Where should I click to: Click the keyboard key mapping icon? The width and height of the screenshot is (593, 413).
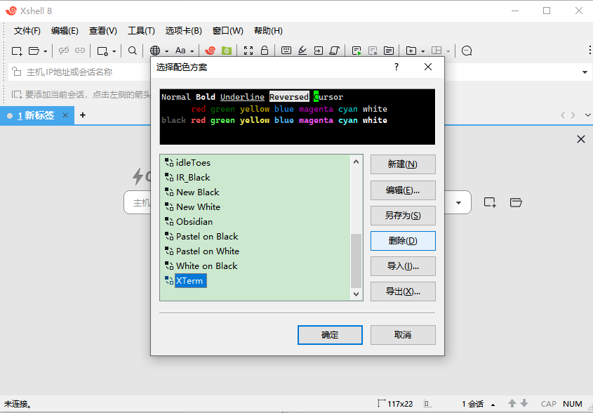pyautogui.click(x=286, y=51)
